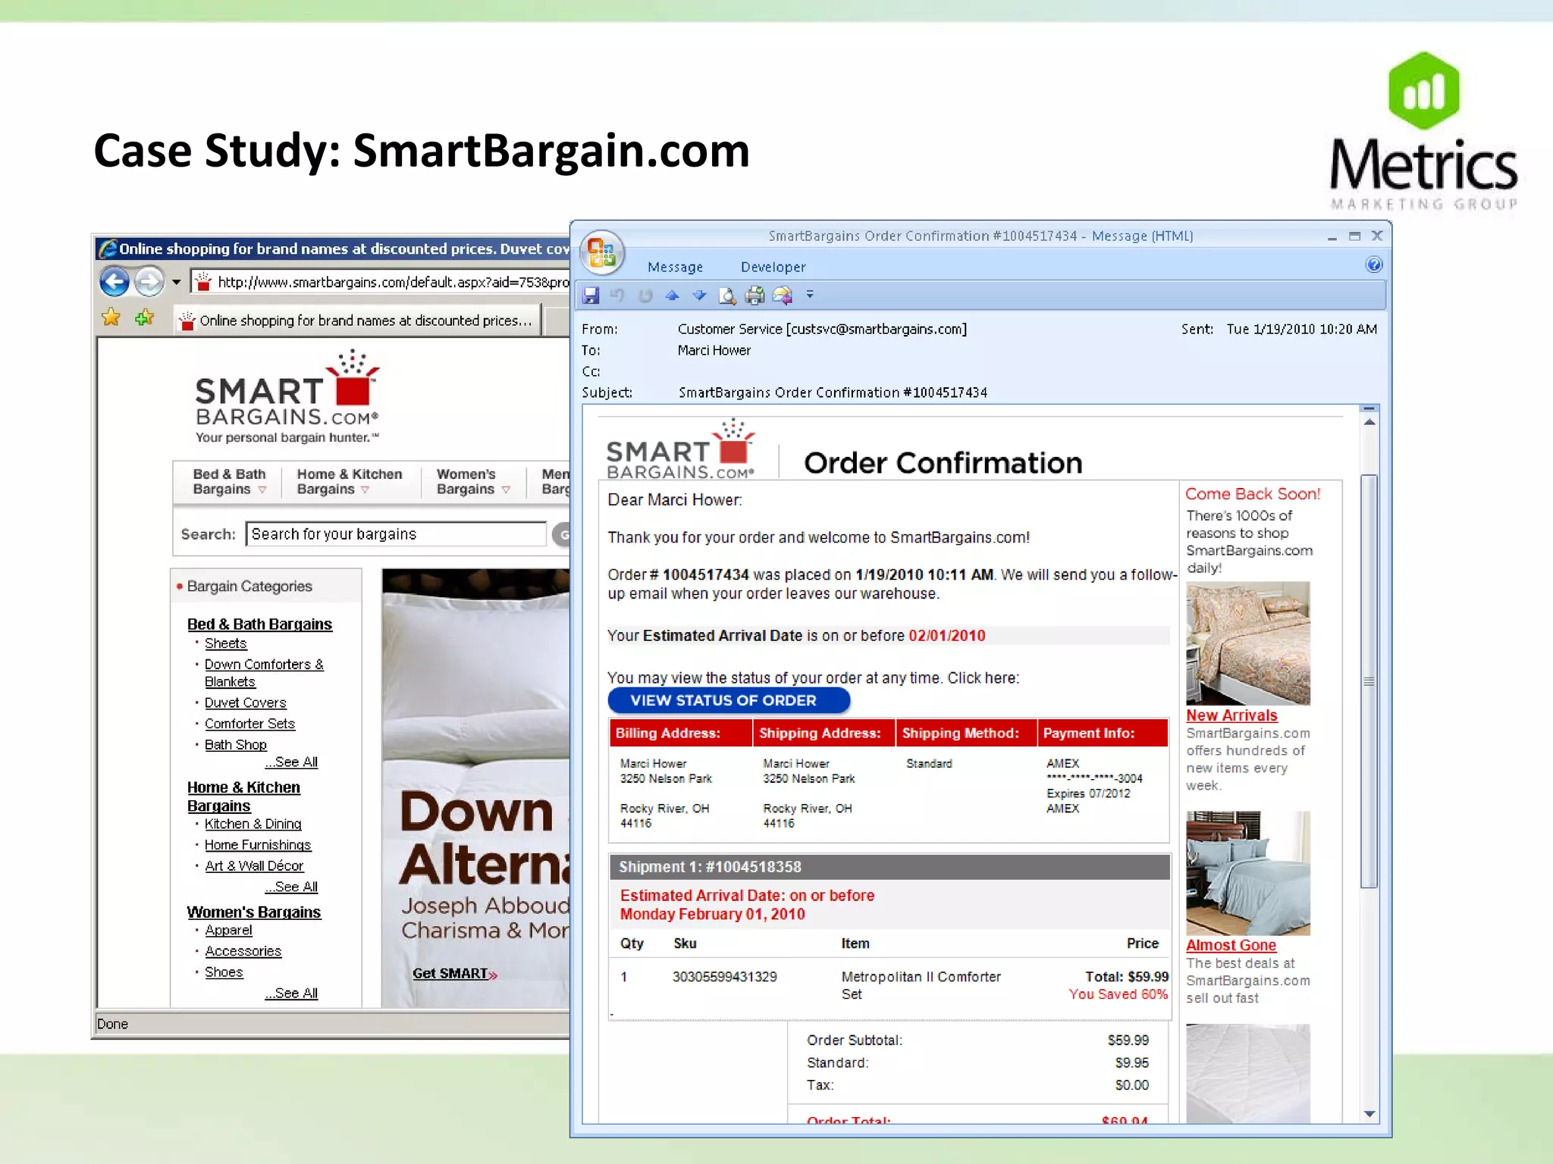Click the floral bedding thumbnail
The image size is (1553, 1164).
[x=1248, y=643]
